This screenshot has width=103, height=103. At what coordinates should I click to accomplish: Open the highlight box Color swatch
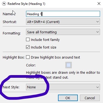[x=69, y=65]
